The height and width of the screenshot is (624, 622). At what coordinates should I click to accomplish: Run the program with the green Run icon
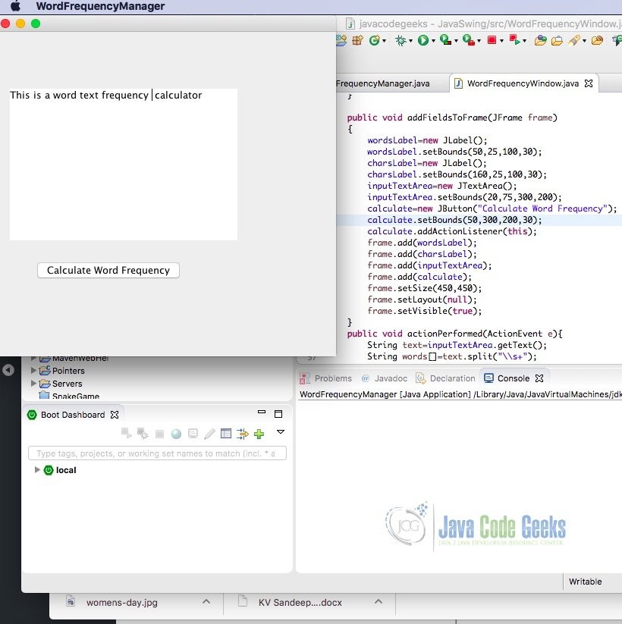424,40
